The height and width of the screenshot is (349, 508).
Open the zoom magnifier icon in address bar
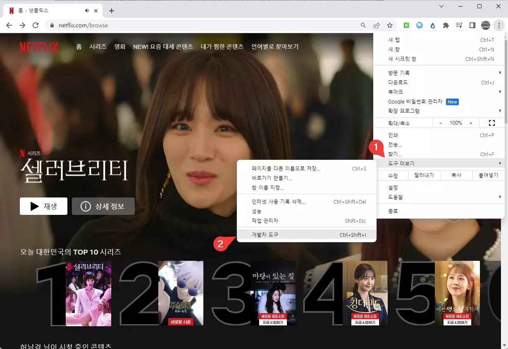point(363,25)
